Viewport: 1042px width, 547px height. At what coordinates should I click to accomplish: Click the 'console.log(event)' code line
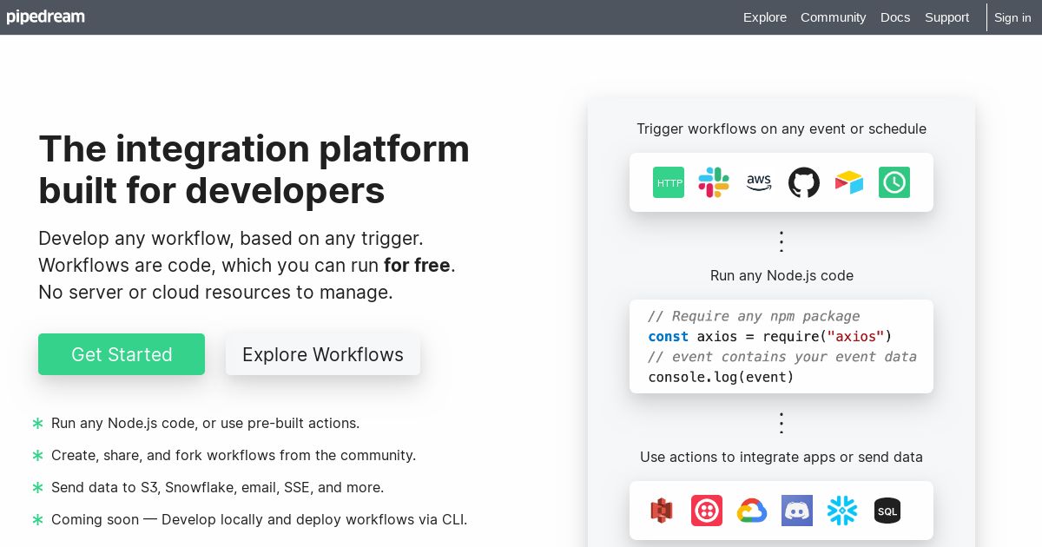[x=721, y=377]
